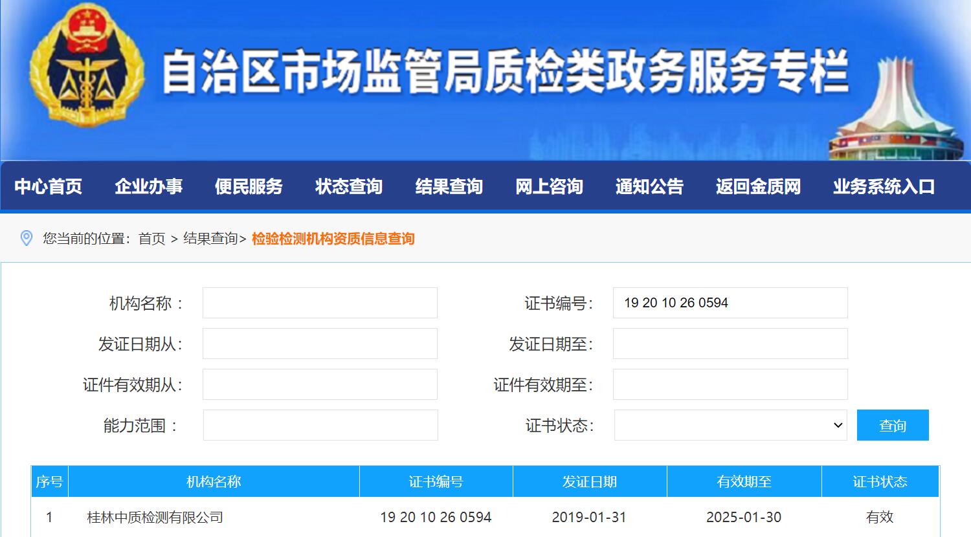
Task: Click 结果查询 in the main navigation
Action: (449, 186)
